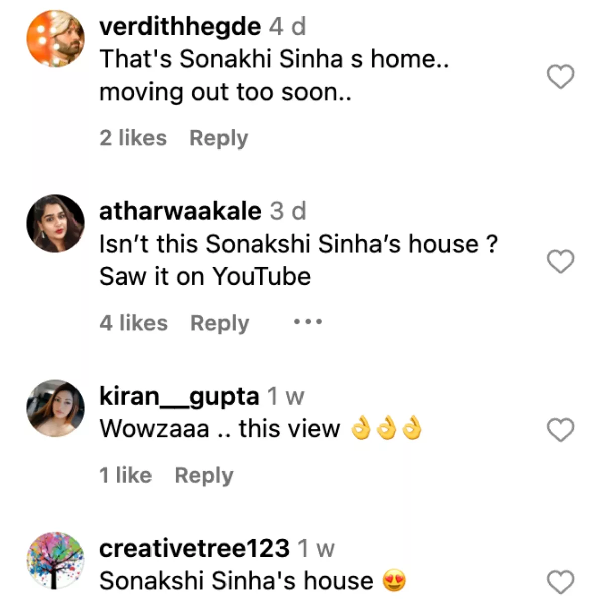Like kiran__gupta's comment with heart icon
604x599 pixels.
pyautogui.click(x=560, y=430)
